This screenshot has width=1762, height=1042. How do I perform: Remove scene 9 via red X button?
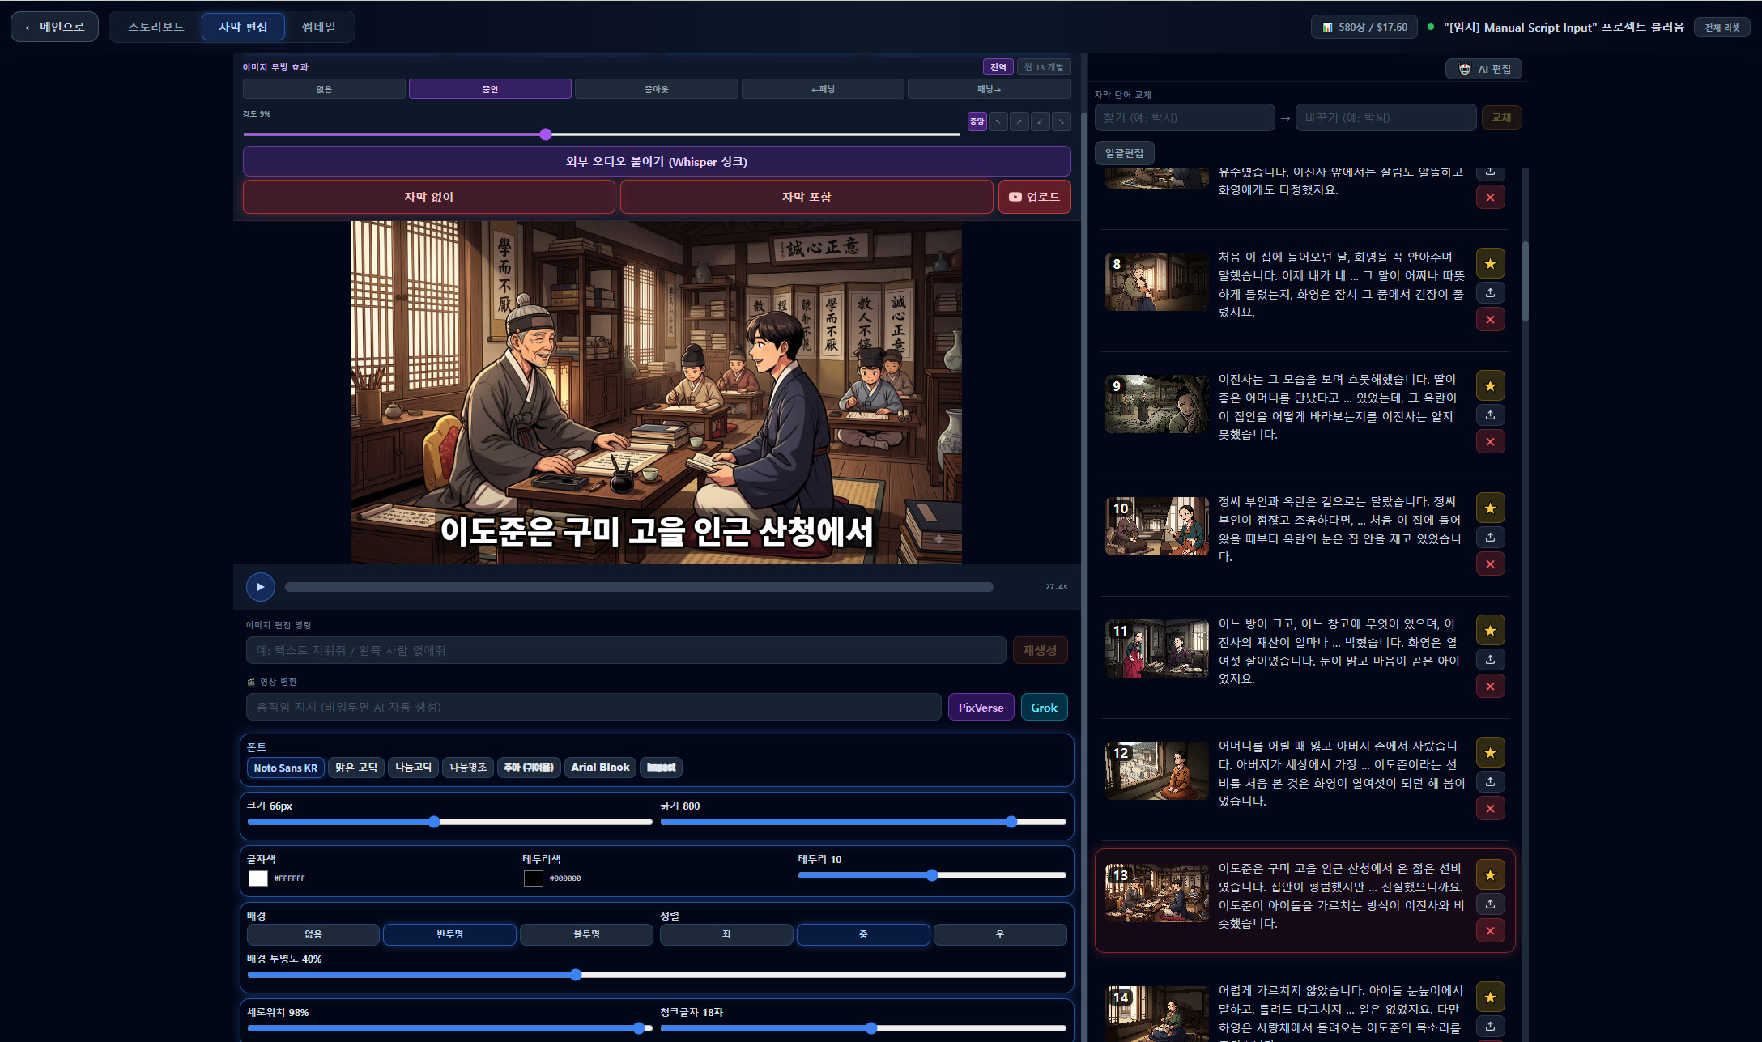1490,442
